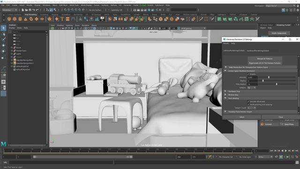Adjust the ambient occlusion Radius slider handle
The image size is (300, 169).
click(x=263, y=81)
